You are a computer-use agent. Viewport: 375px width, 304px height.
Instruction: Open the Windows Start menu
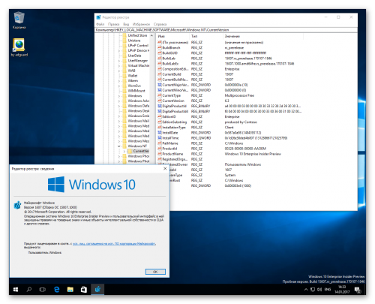click(16, 290)
